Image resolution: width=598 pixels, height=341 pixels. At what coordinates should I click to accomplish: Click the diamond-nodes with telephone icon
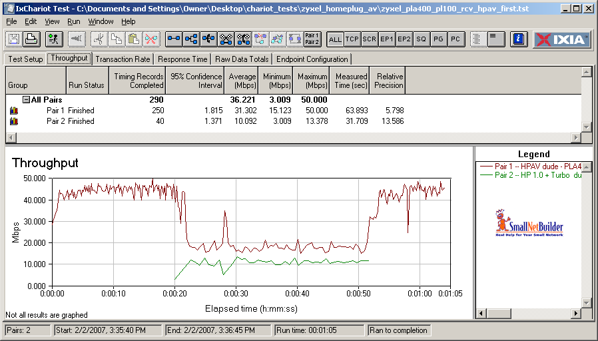click(x=243, y=39)
